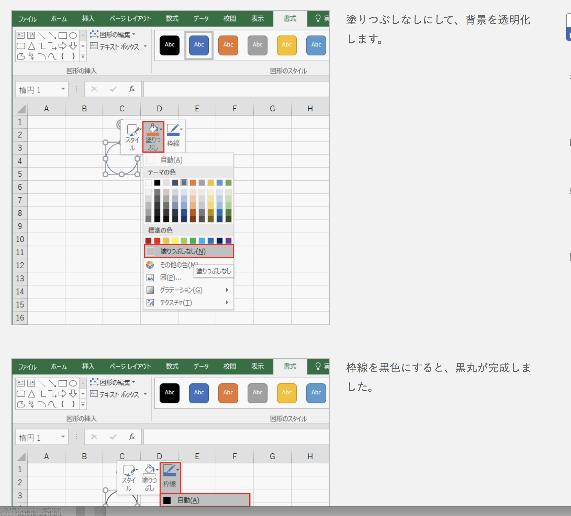Pick the scribble shape in top screenshot gallery
This screenshot has height=516, width=571.
coord(31,56)
